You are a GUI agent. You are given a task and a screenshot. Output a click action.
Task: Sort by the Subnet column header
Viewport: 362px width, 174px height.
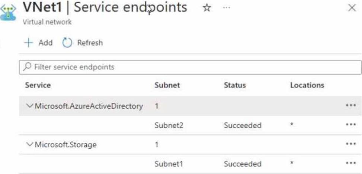click(x=167, y=85)
